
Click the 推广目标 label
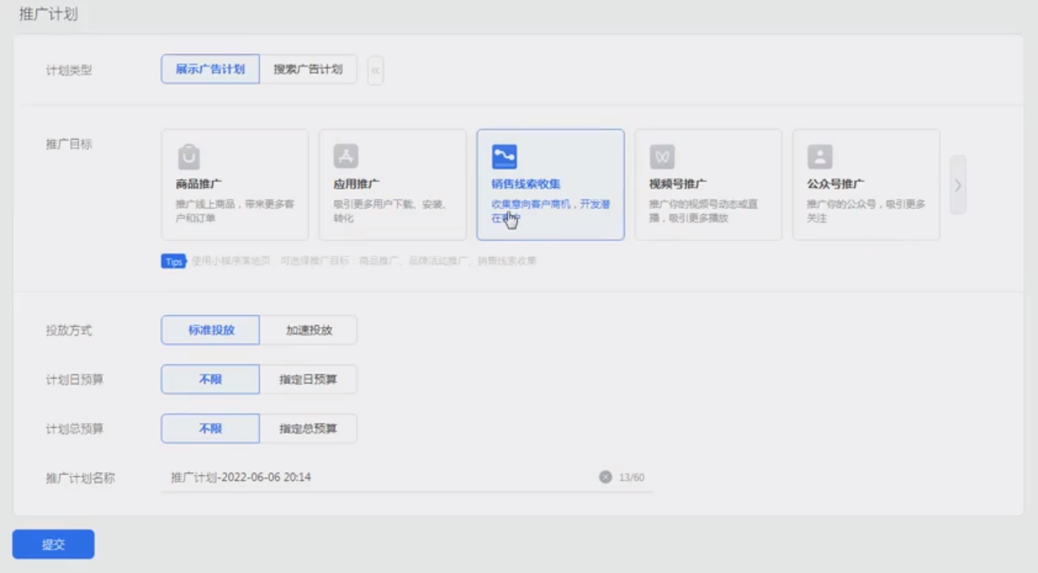click(69, 144)
